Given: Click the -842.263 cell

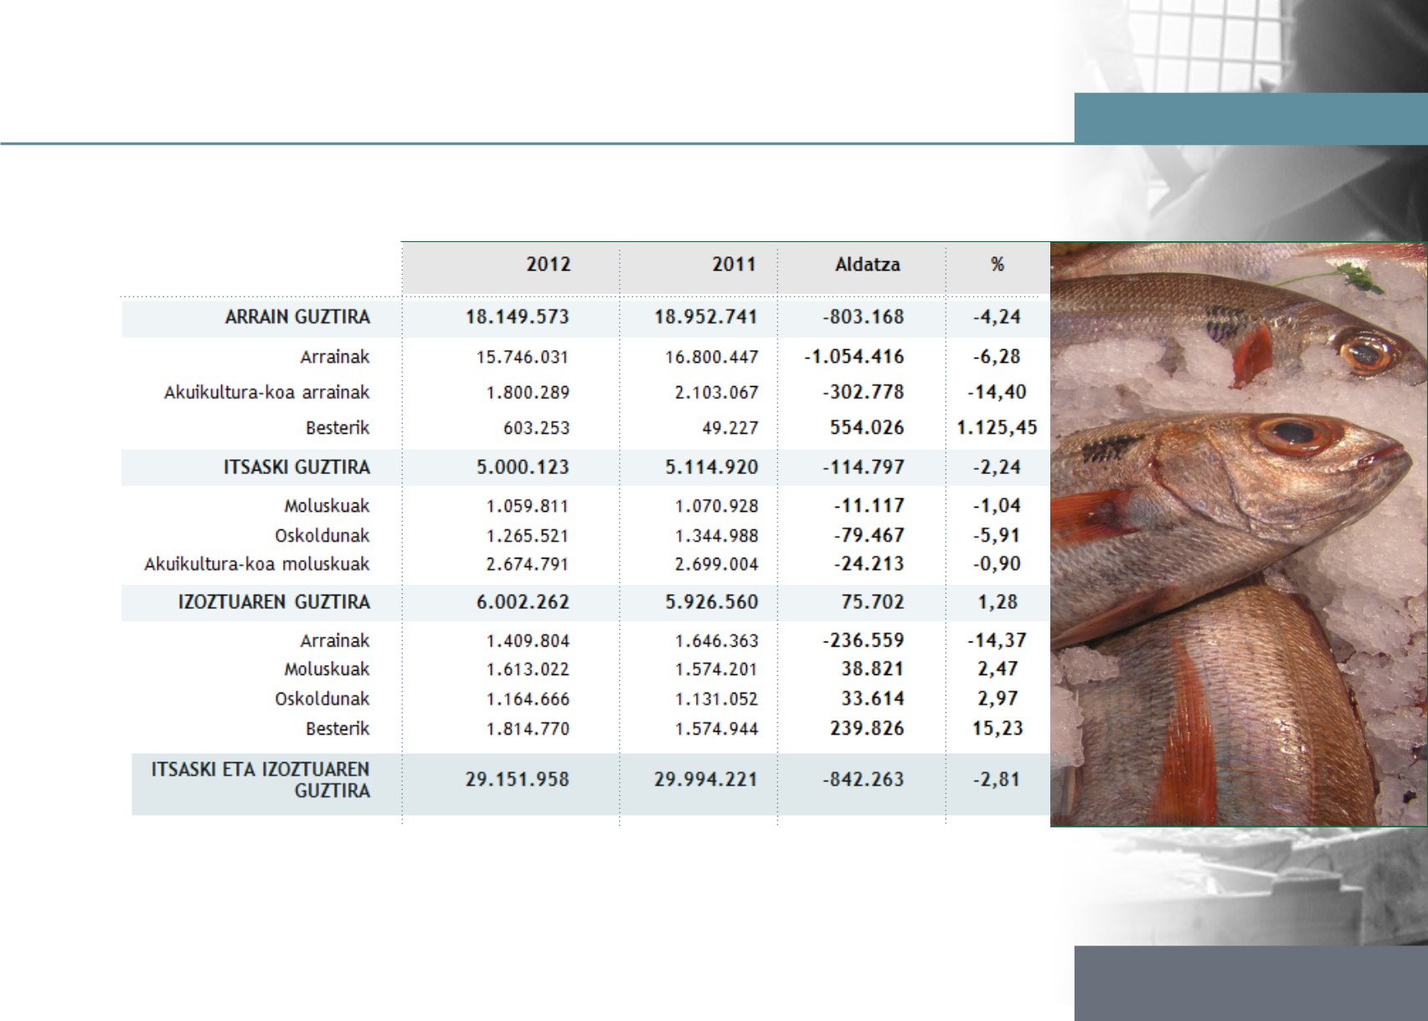Looking at the screenshot, I should [864, 780].
